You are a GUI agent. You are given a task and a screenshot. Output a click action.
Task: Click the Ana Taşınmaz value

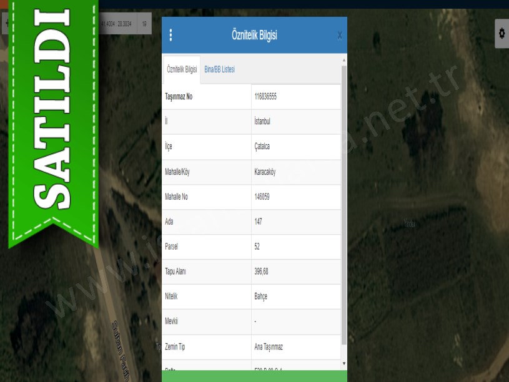click(x=269, y=346)
